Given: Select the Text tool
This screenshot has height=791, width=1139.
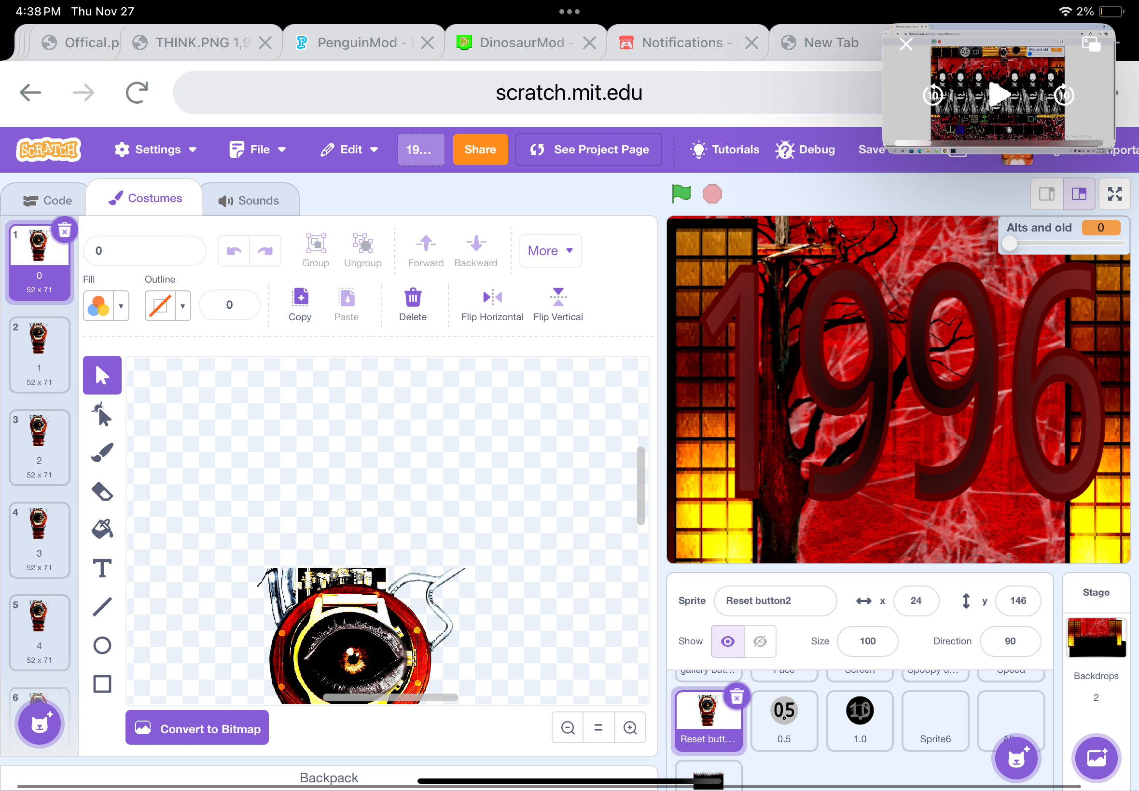Looking at the screenshot, I should click(x=102, y=568).
